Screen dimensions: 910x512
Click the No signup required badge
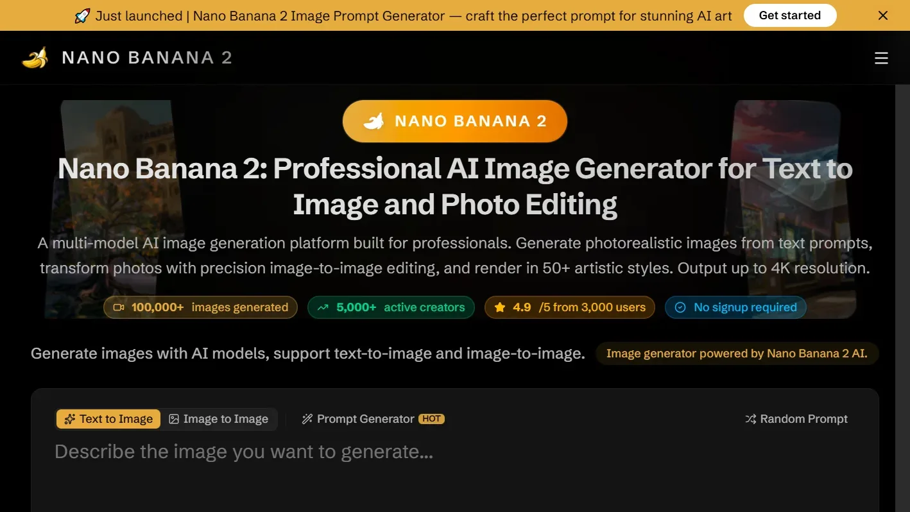pyautogui.click(x=735, y=307)
